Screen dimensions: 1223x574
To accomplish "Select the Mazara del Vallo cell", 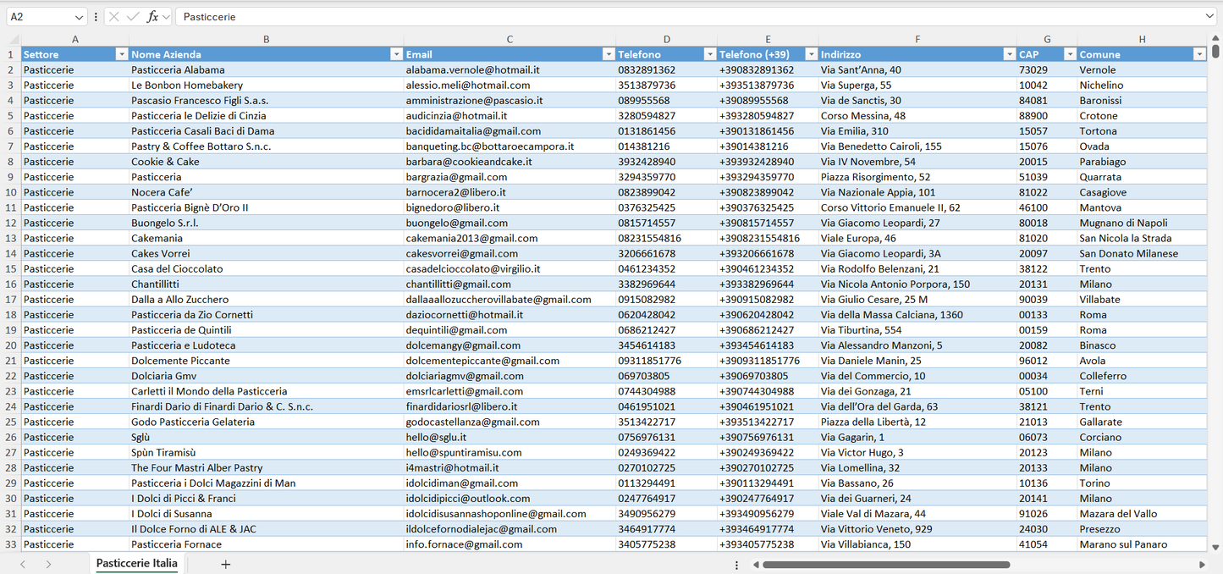I will coord(1142,514).
